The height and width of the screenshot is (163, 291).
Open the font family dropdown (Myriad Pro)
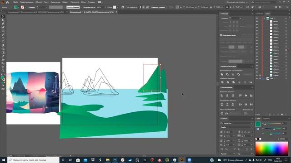click(252, 123)
